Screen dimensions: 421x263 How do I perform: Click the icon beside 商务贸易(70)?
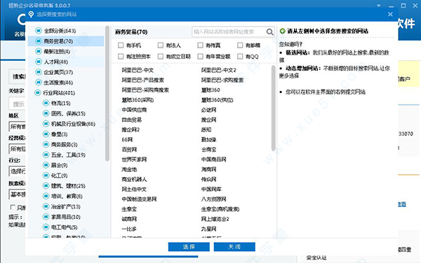[39, 41]
